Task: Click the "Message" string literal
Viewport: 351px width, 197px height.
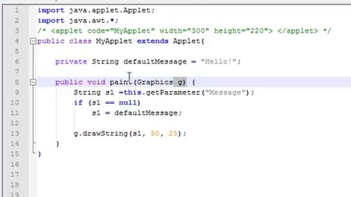Action: 225,92
